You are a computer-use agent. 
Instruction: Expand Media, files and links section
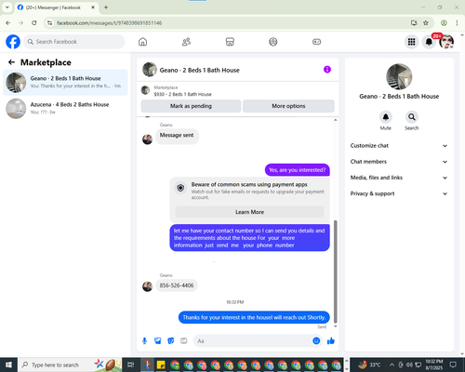pos(399,178)
